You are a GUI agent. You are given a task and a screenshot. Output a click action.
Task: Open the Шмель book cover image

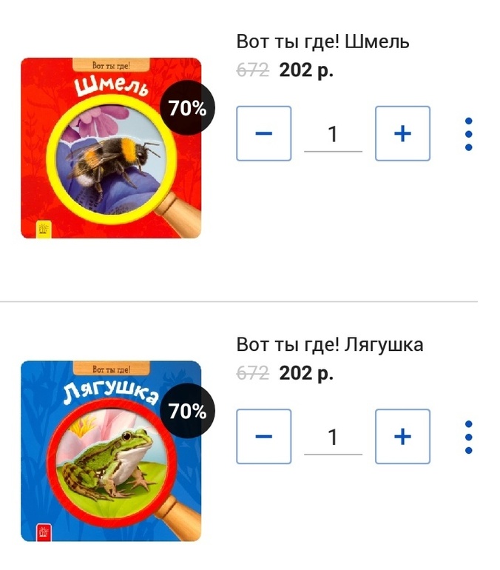coord(111,148)
